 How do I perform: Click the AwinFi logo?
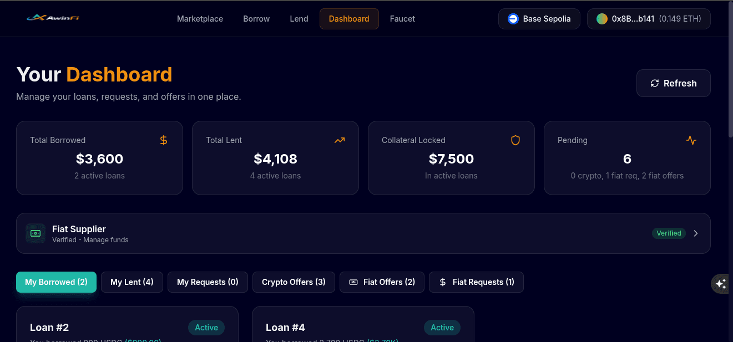click(53, 18)
